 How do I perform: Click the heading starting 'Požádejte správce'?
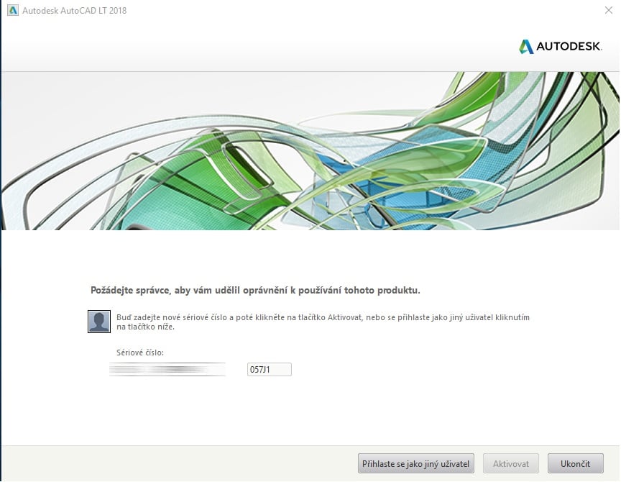point(255,290)
